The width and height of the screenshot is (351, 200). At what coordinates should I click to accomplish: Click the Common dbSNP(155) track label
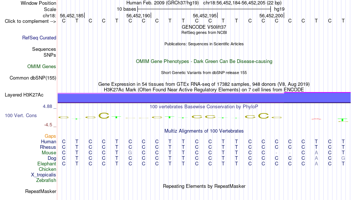pyautogui.click(x=33, y=78)
